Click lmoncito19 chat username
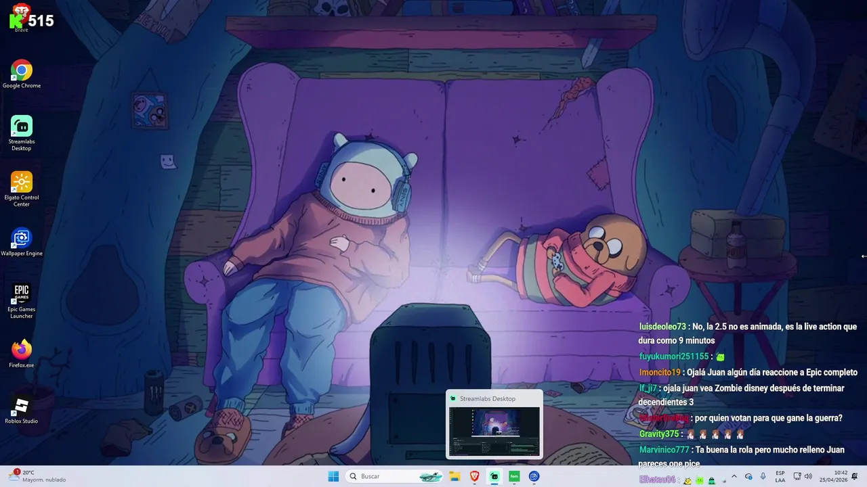Viewport: 867px width, 487px height. click(x=660, y=372)
